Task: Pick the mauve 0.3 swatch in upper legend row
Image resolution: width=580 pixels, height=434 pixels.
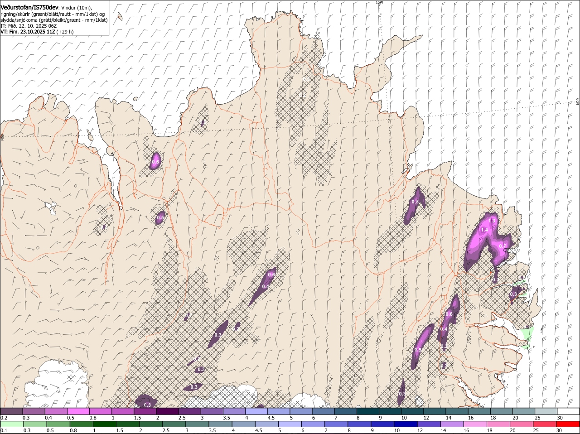Action: 34,411
